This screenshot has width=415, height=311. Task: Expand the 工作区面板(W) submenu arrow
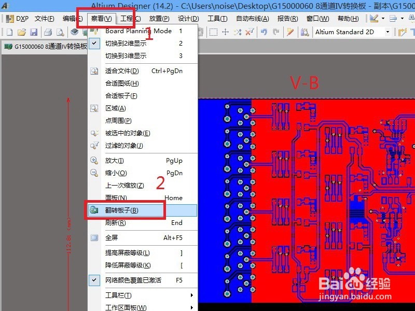[192, 307]
